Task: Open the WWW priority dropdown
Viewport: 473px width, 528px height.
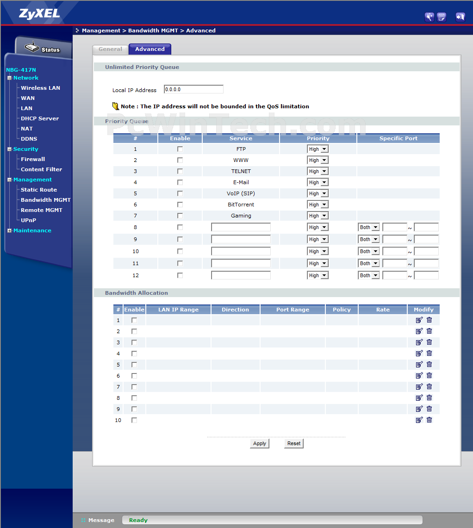Action: tap(317, 160)
